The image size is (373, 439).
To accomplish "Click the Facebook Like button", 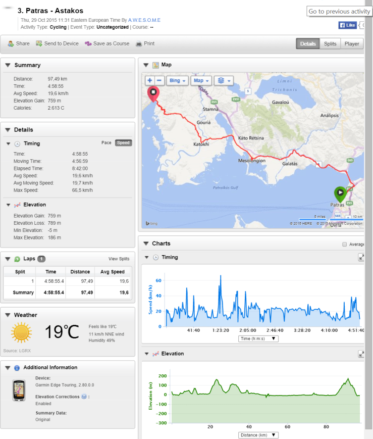I will [x=348, y=25].
